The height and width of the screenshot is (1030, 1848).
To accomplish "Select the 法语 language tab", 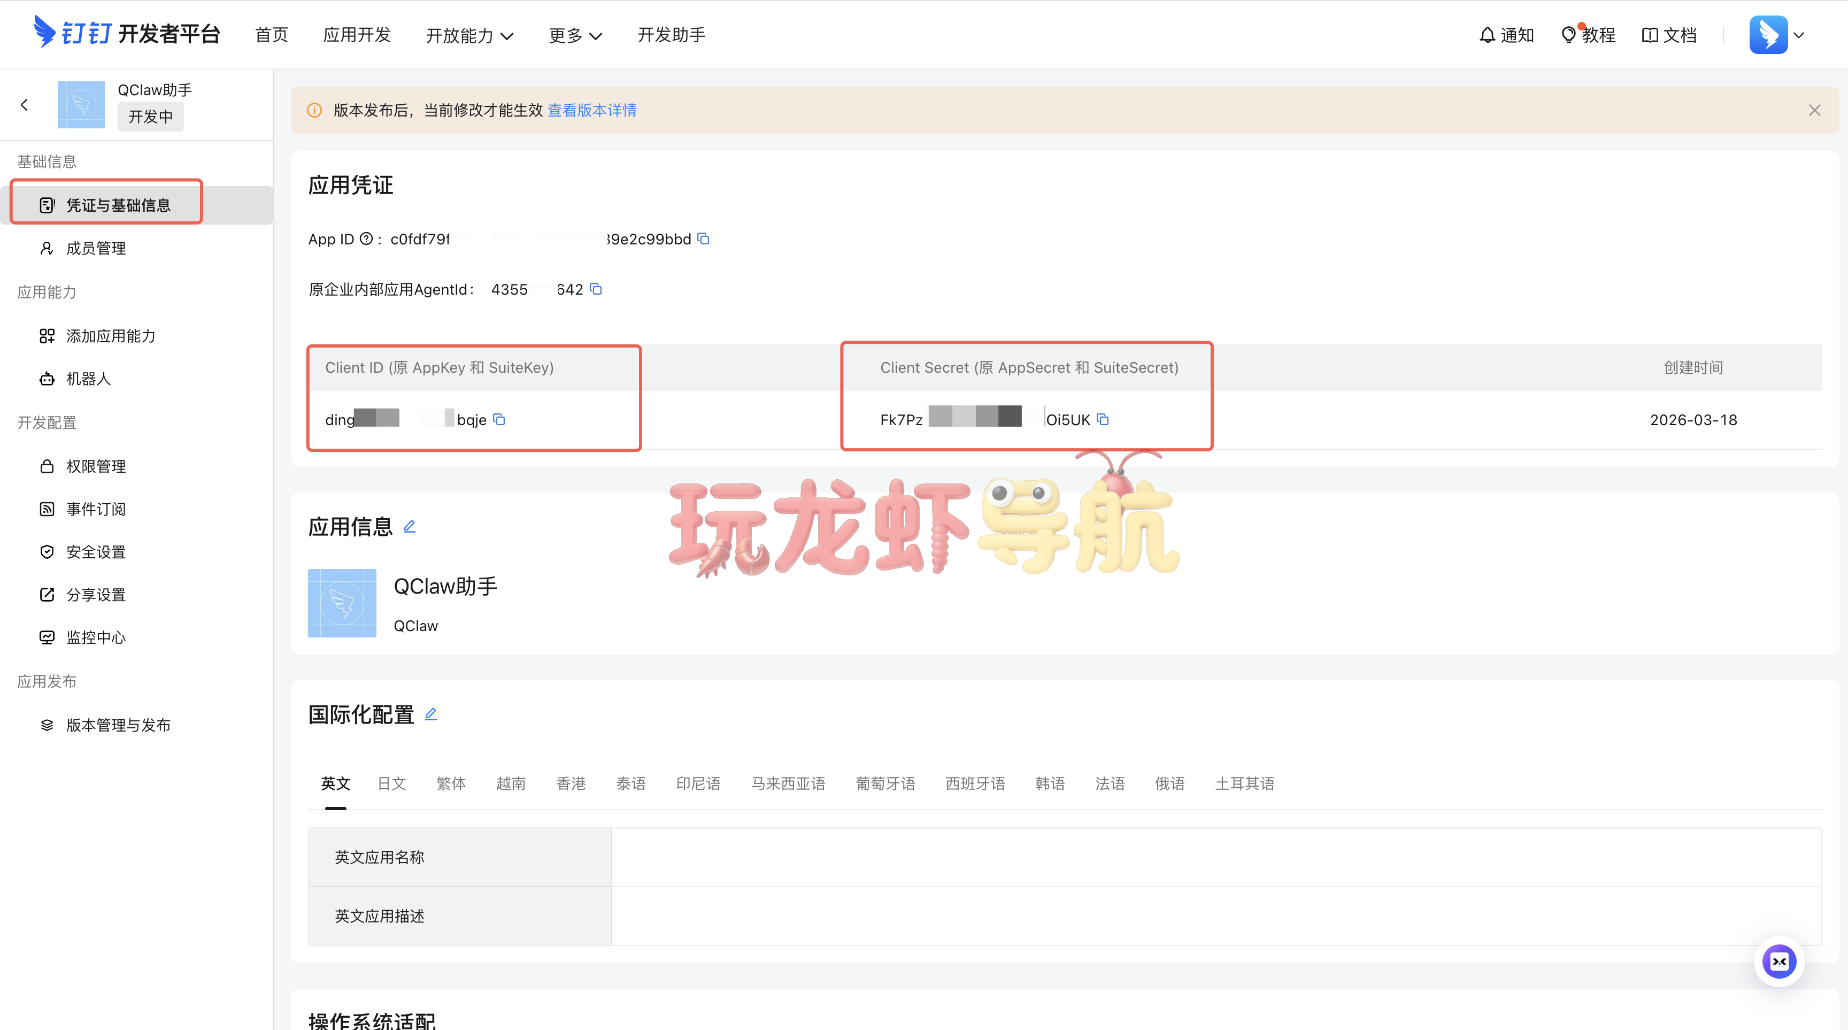I will coord(1110,783).
